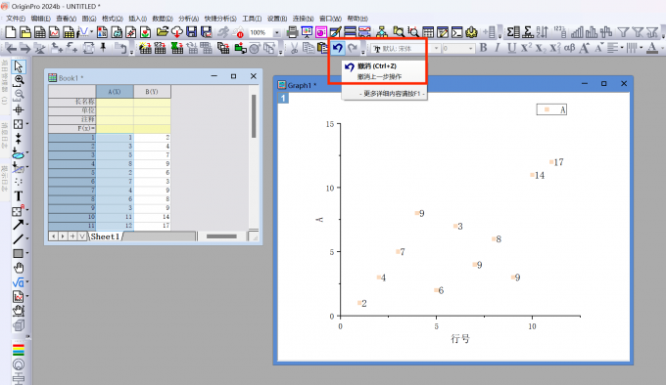Click the Command Window prompt icon
Viewport: 666px width, 385px height.
[x=456, y=32]
